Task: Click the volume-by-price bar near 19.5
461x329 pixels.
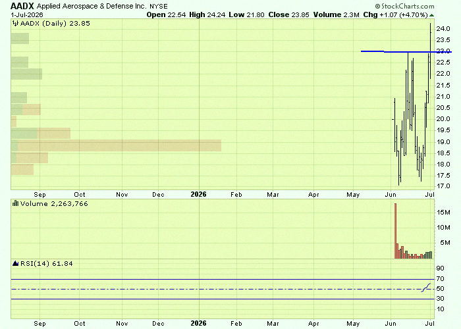Action: (x=41, y=134)
